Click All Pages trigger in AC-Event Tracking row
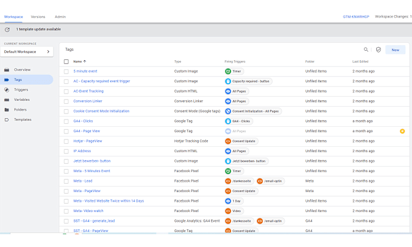This screenshot has height=247, width=412. point(237,91)
